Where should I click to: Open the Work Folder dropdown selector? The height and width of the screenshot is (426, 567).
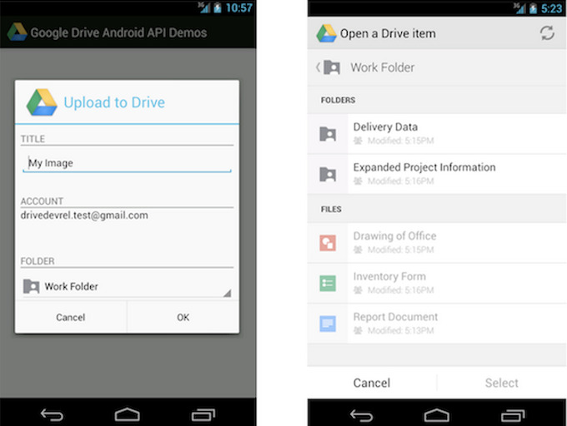pyautogui.click(x=127, y=286)
